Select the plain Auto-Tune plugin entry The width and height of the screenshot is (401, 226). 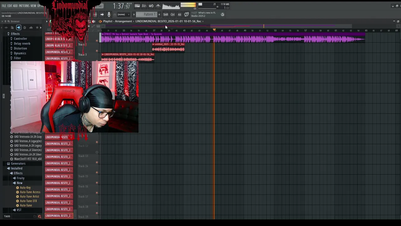pyautogui.click(x=26, y=205)
